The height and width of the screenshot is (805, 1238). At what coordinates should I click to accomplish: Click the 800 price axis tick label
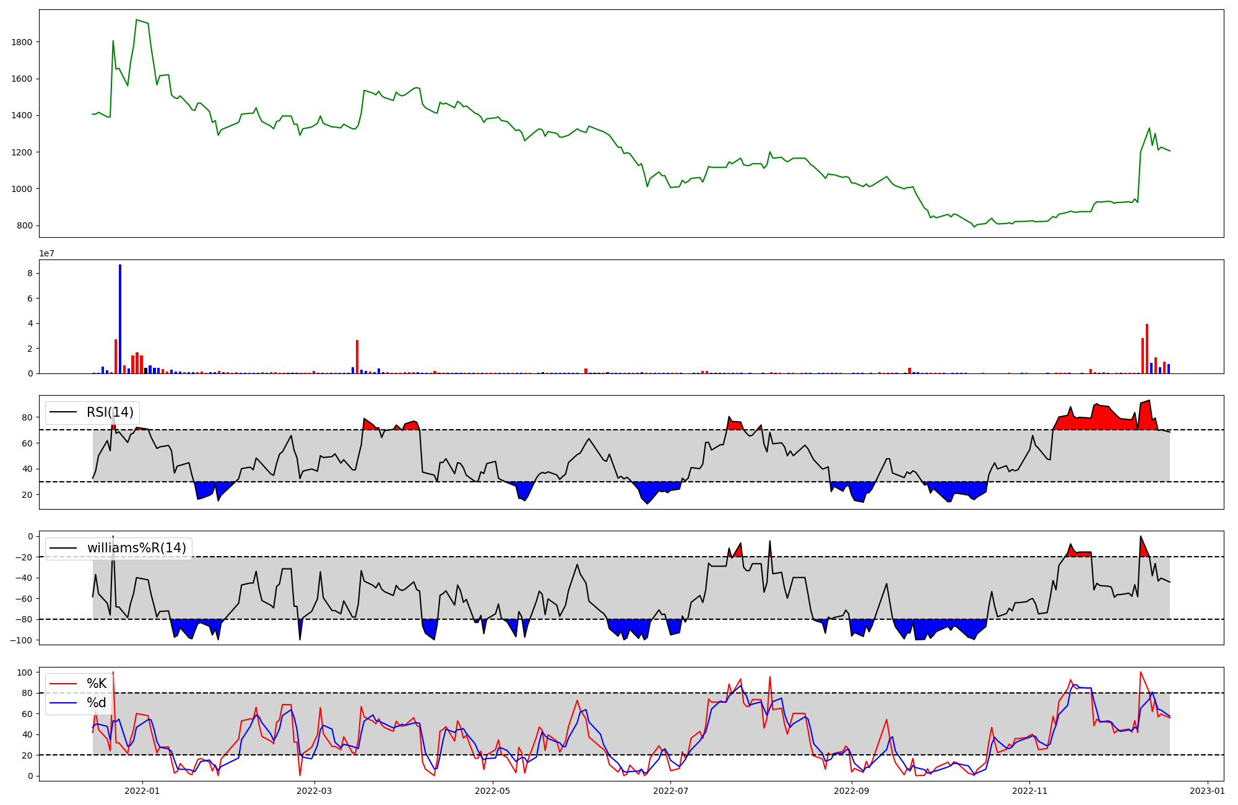pos(25,225)
